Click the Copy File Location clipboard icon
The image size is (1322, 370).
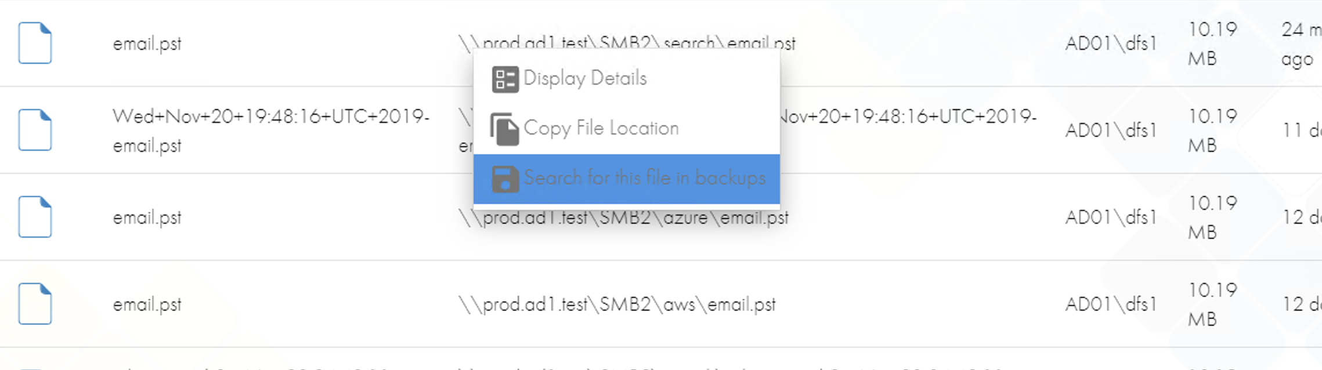click(504, 129)
